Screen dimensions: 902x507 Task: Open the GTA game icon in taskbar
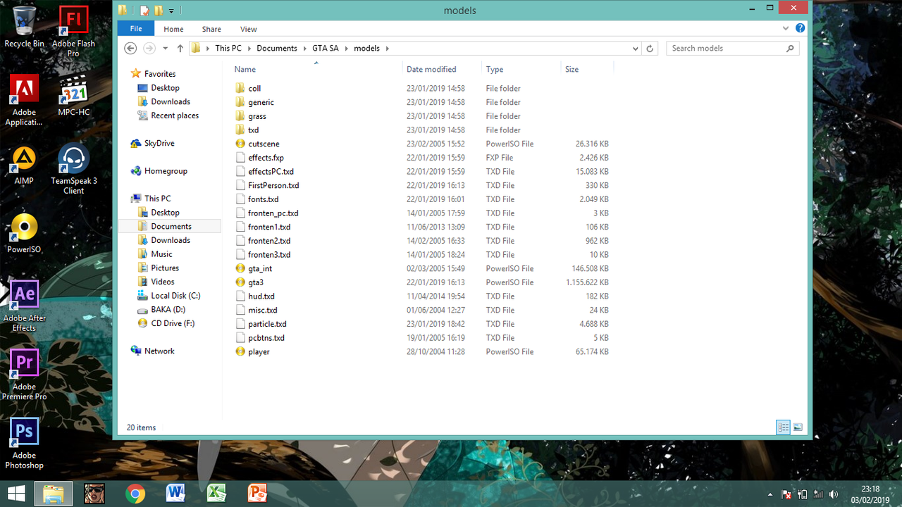click(x=94, y=494)
